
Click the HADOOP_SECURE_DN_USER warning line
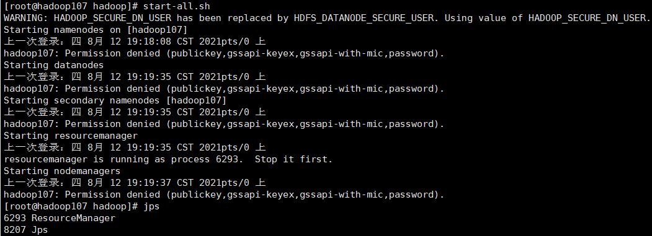point(326,18)
